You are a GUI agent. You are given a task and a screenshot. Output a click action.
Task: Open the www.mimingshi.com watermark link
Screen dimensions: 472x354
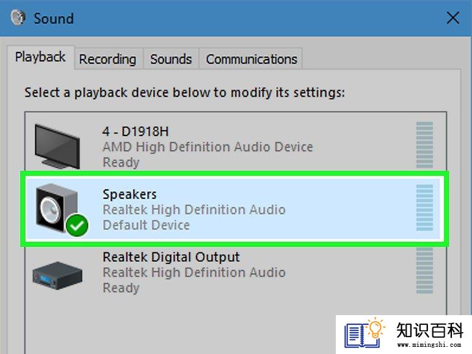tap(429, 345)
